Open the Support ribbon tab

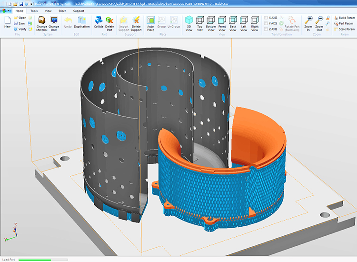[x=79, y=10]
